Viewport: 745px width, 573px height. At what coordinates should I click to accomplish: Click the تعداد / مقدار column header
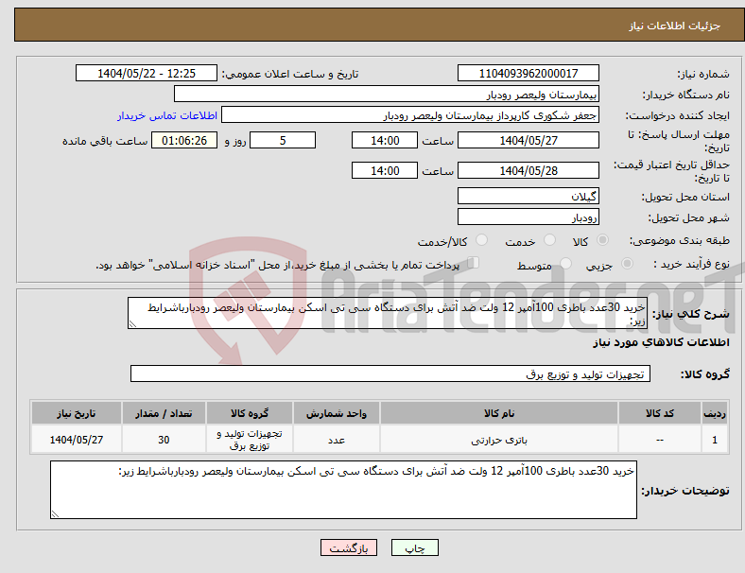164,413
